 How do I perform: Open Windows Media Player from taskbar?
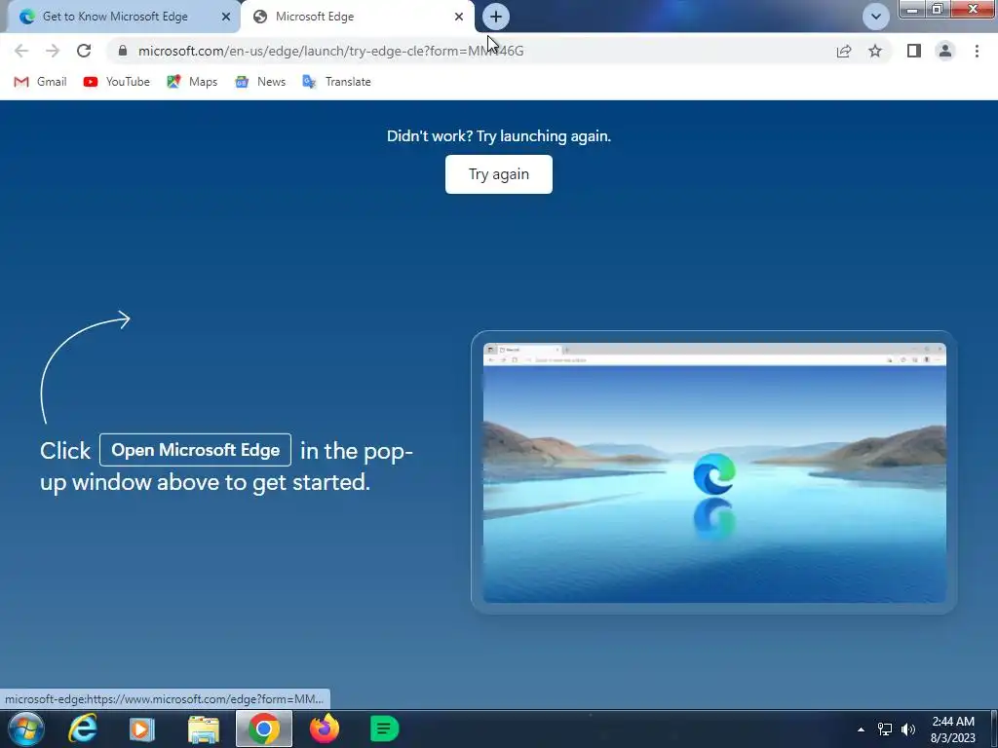point(142,729)
